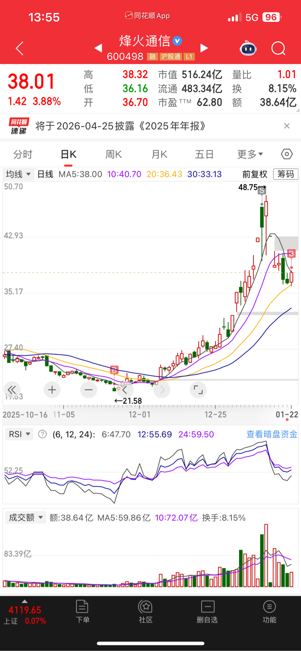Tap the blue verified badge beside 烽火通信
The image size is (301, 651).
(177, 41)
